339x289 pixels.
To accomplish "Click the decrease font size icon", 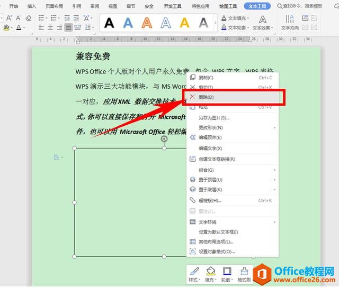I will (x=19, y=18).
